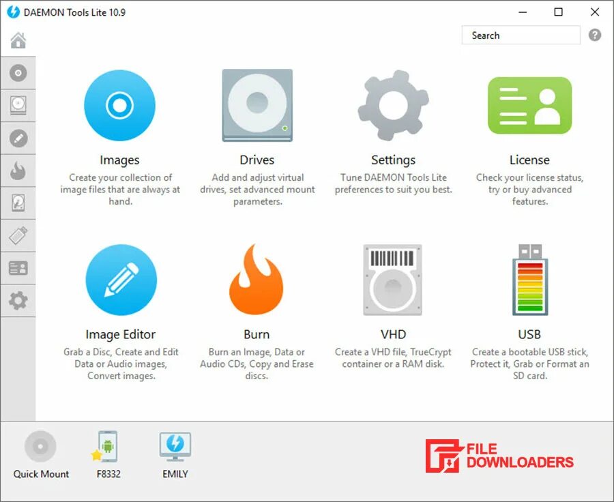Click the green License card icon
The image size is (614, 502).
529,105
